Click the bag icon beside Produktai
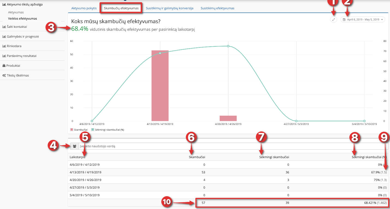The height and width of the screenshot is (209, 390). [4, 66]
